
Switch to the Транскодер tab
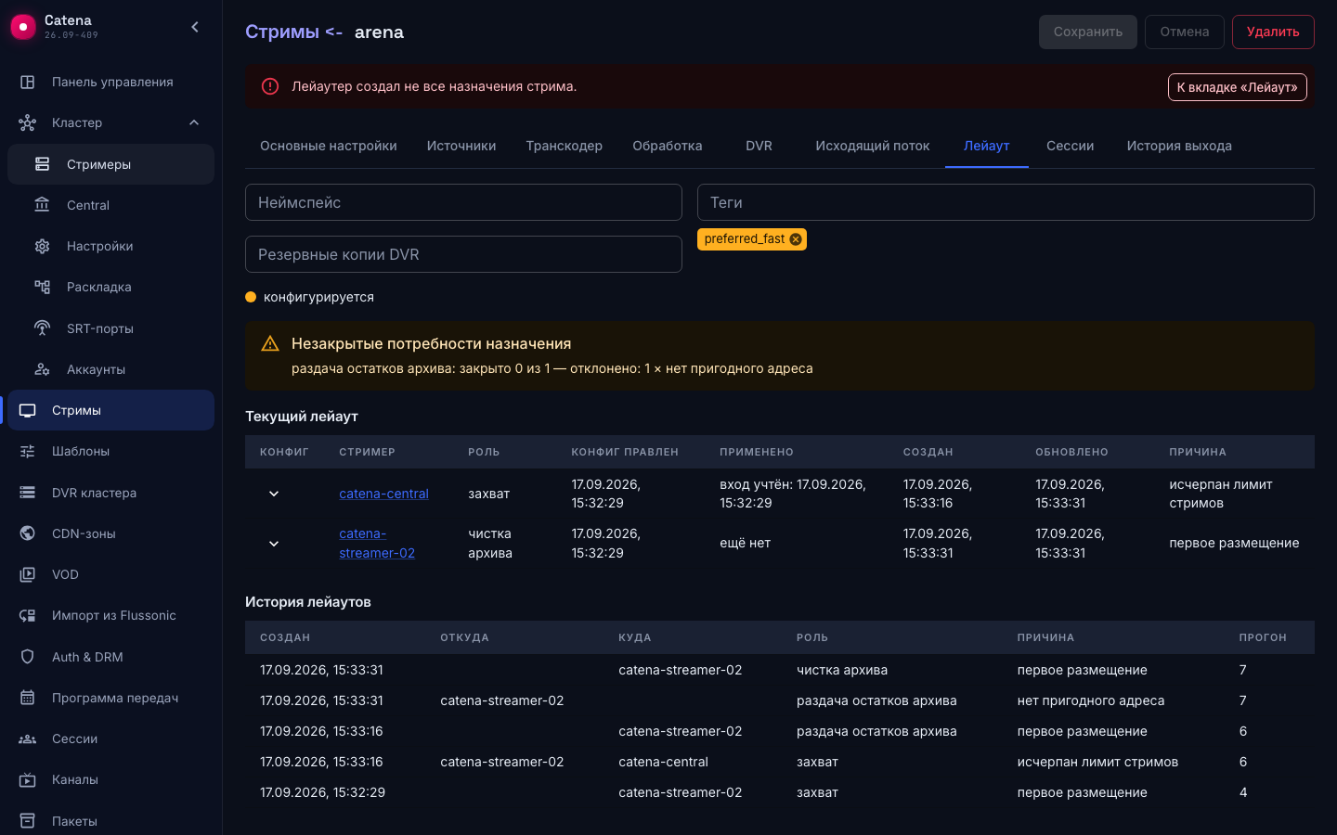pos(564,146)
